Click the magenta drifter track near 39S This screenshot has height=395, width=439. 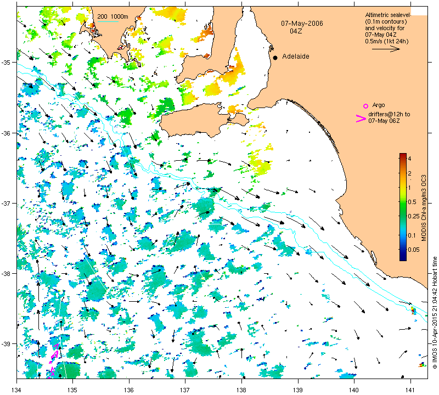[54, 361]
